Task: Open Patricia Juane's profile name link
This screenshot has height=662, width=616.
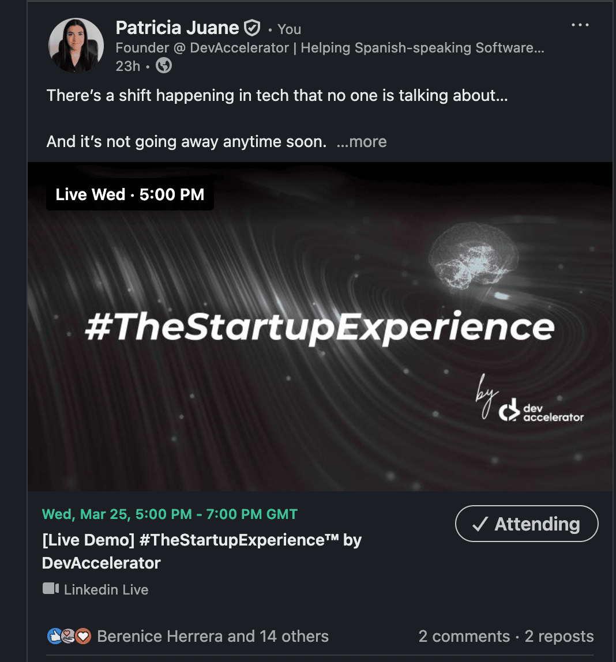Action: coord(177,27)
